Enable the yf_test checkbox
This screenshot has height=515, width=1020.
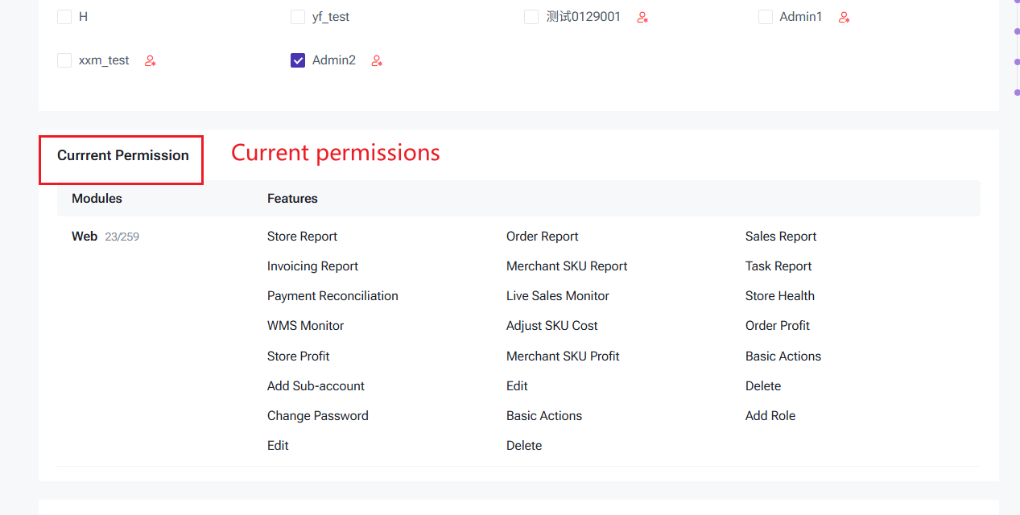pos(298,17)
